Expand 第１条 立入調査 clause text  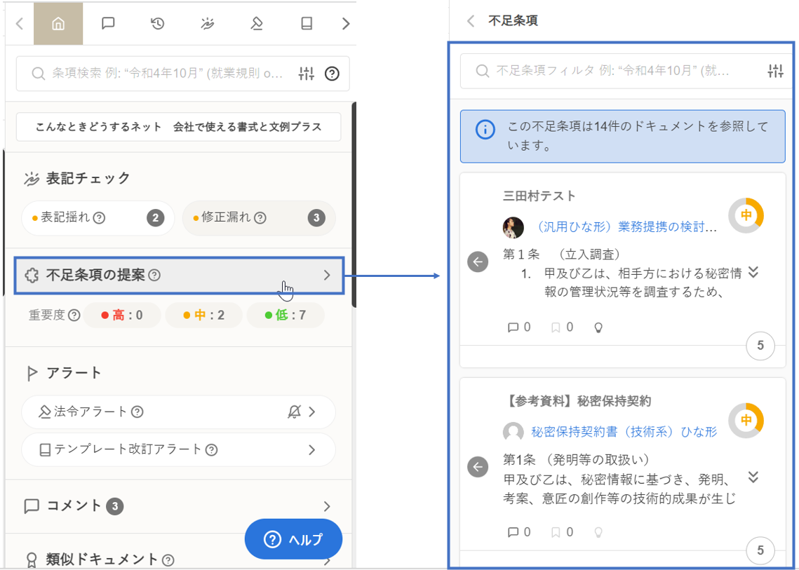pyautogui.click(x=753, y=272)
